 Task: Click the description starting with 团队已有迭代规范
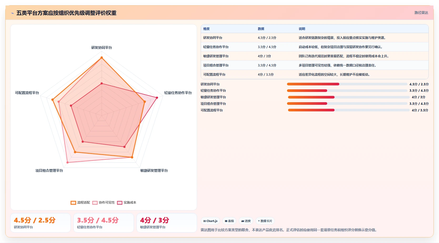tap(344, 56)
